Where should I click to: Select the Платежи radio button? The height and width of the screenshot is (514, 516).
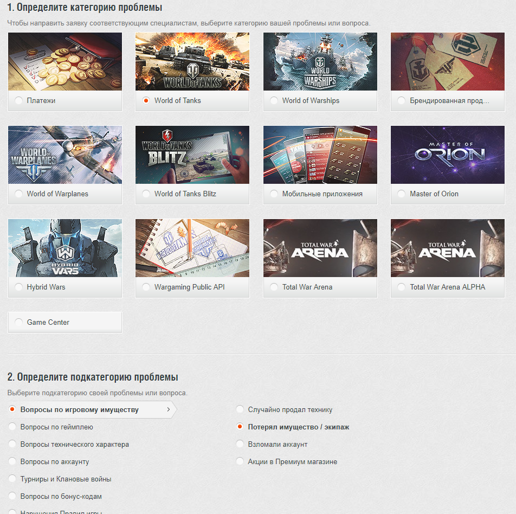click(x=18, y=100)
